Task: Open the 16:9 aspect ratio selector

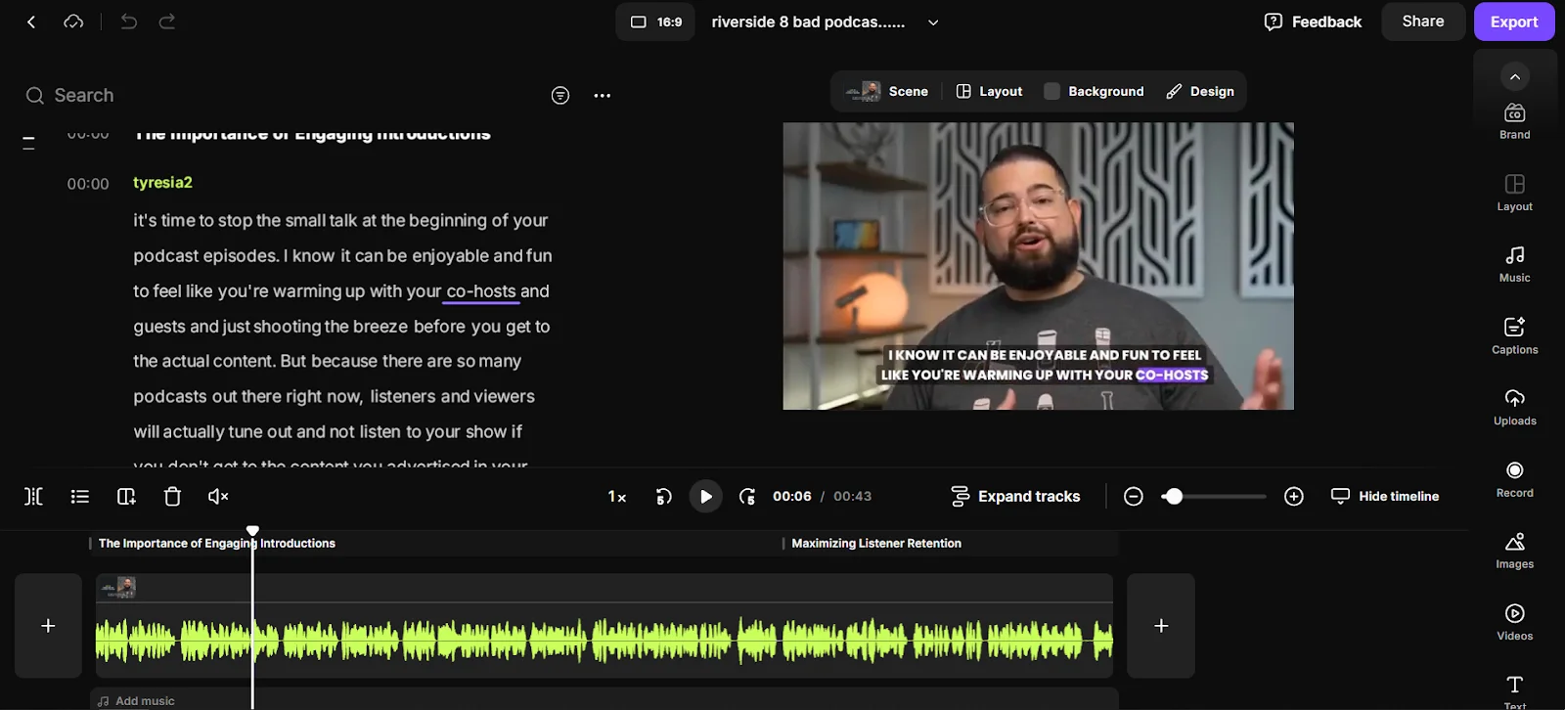Action: [x=655, y=22]
